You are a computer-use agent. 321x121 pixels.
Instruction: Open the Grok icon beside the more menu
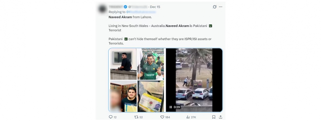tap(215, 7)
